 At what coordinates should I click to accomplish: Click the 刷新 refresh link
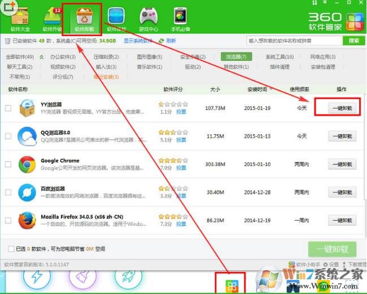pyautogui.click(x=171, y=41)
